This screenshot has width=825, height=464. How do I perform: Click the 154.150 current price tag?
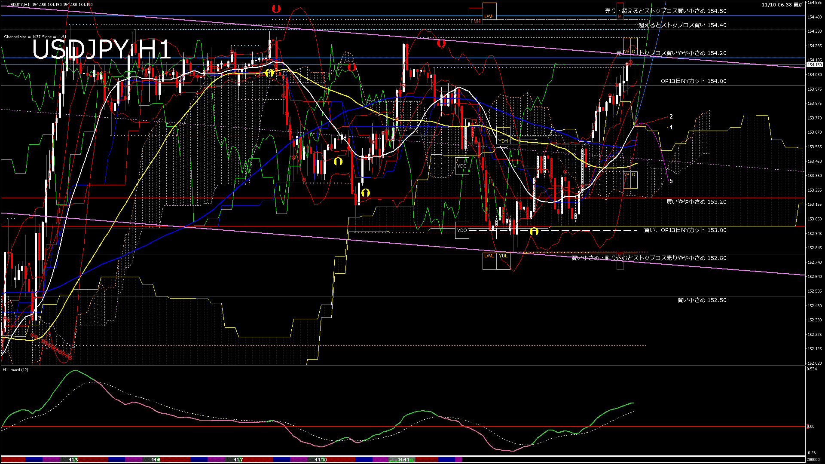(x=814, y=65)
